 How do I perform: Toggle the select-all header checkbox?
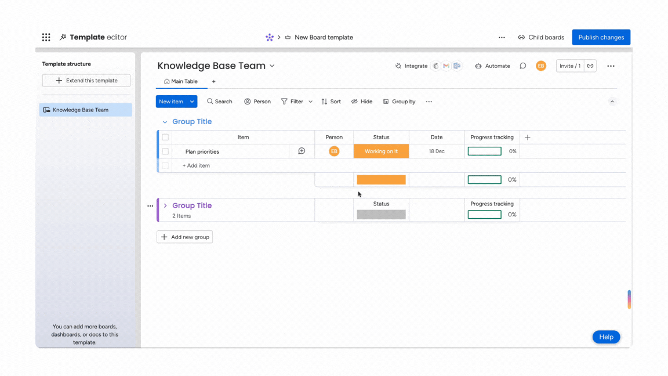[165, 138]
